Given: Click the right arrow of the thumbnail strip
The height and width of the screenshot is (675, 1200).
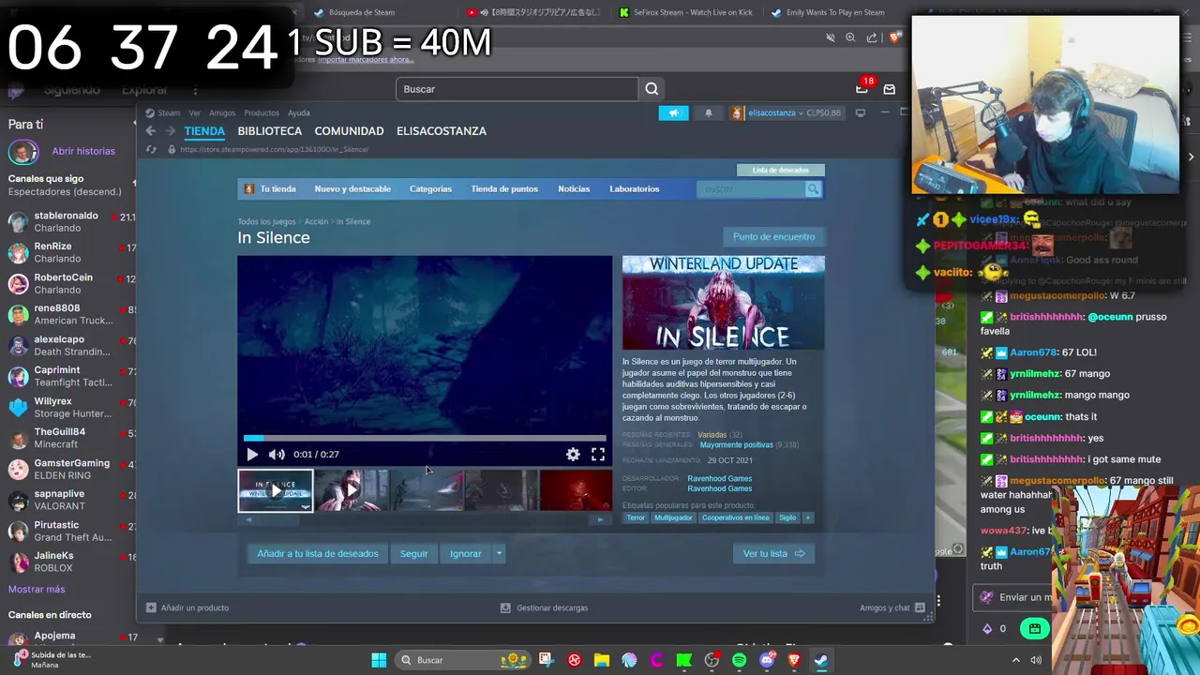Looking at the screenshot, I should [600, 519].
